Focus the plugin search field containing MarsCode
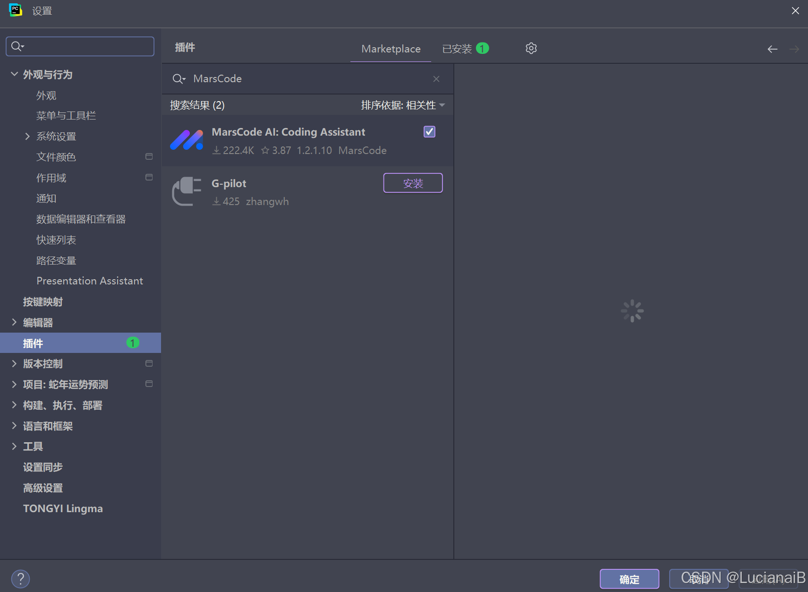808x592 pixels. 307,79
